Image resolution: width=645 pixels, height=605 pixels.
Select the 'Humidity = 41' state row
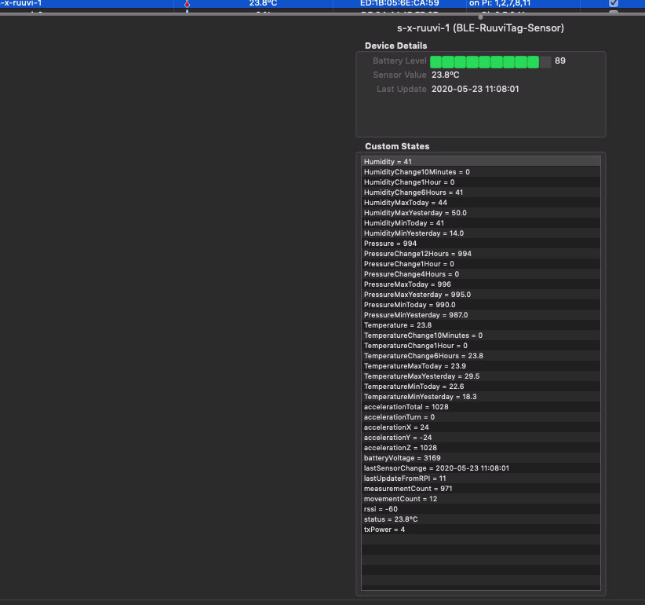pyautogui.click(x=480, y=161)
